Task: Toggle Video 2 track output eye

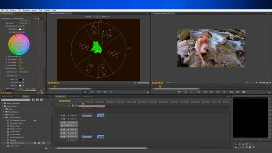Action: [62, 119]
